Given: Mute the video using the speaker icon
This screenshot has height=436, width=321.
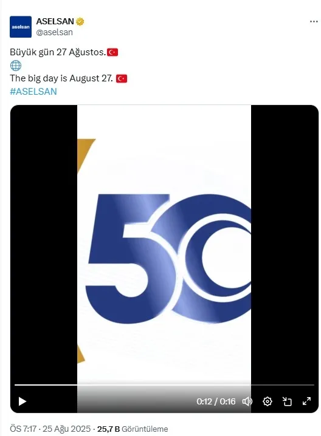Looking at the screenshot, I should [x=247, y=401].
